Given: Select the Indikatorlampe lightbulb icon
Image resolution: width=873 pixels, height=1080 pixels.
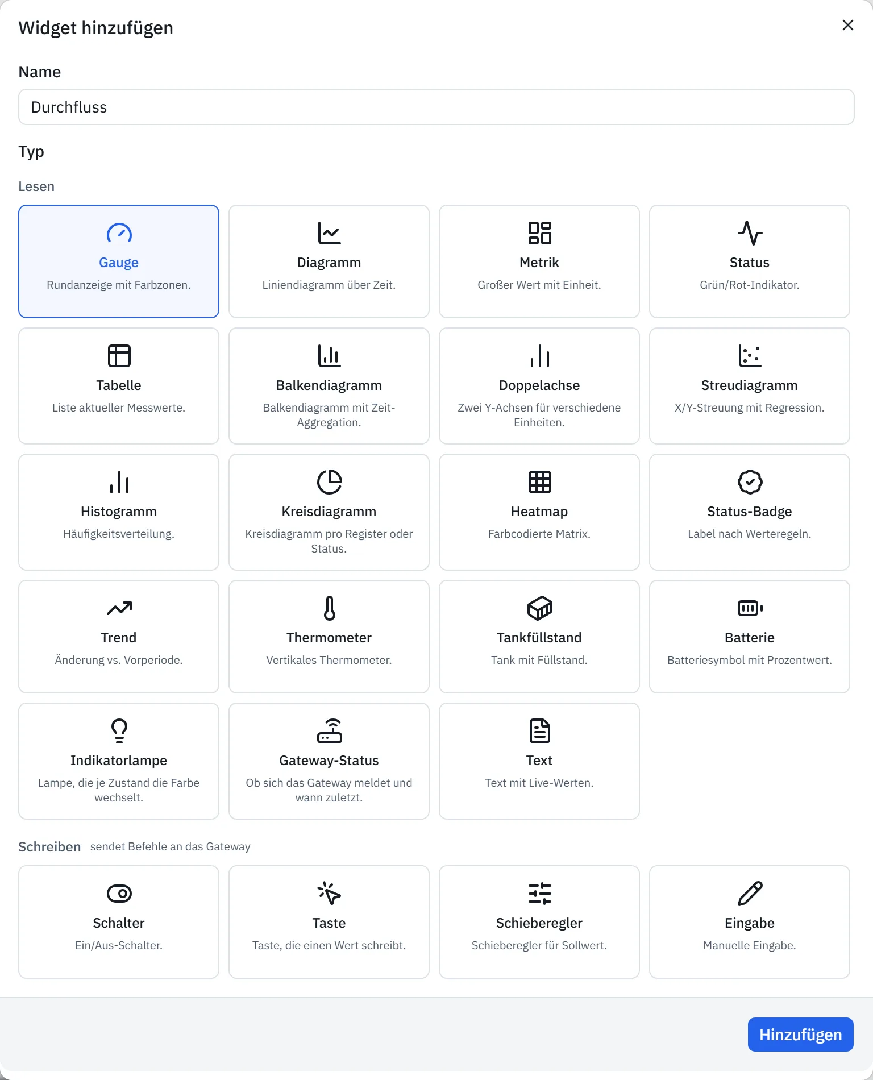Looking at the screenshot, I should (x=119, y=731).
